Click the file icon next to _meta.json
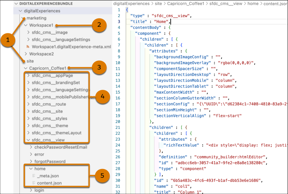288x194 pixels. tap(34, 176)
